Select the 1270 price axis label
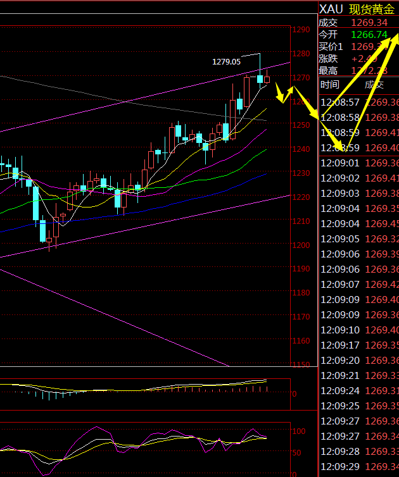Viewport: 399px width, 477px height. [301, 78]
